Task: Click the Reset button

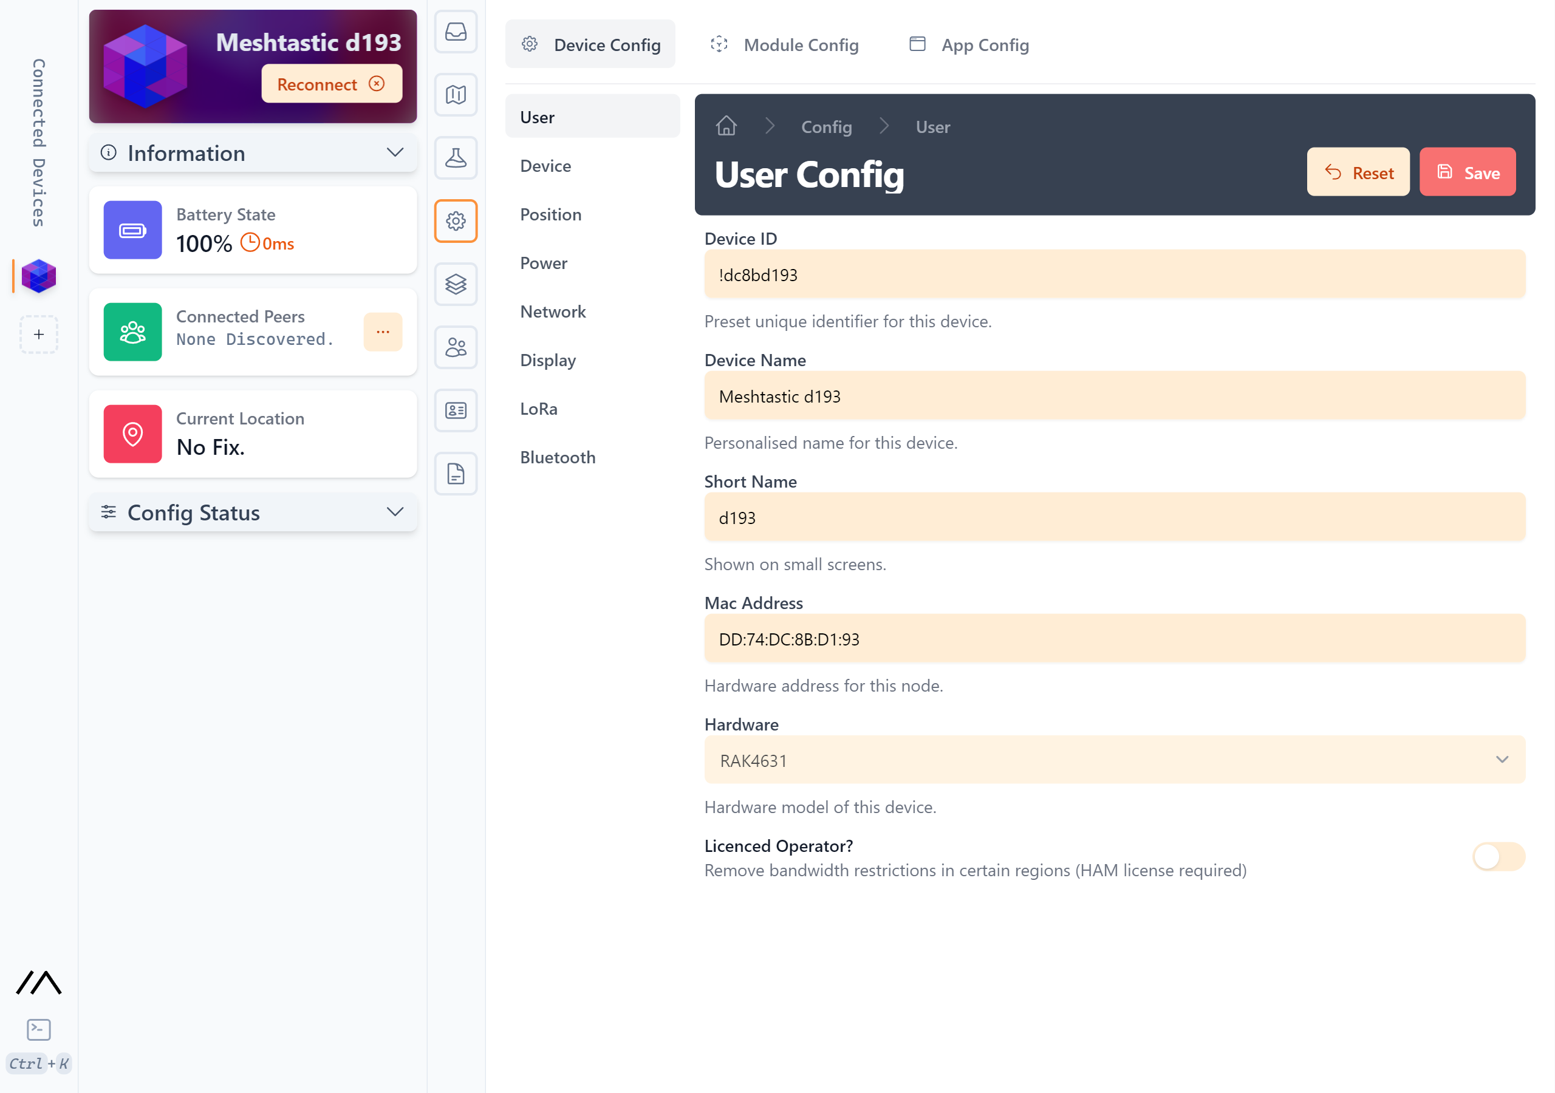Action: point(1358,172)
